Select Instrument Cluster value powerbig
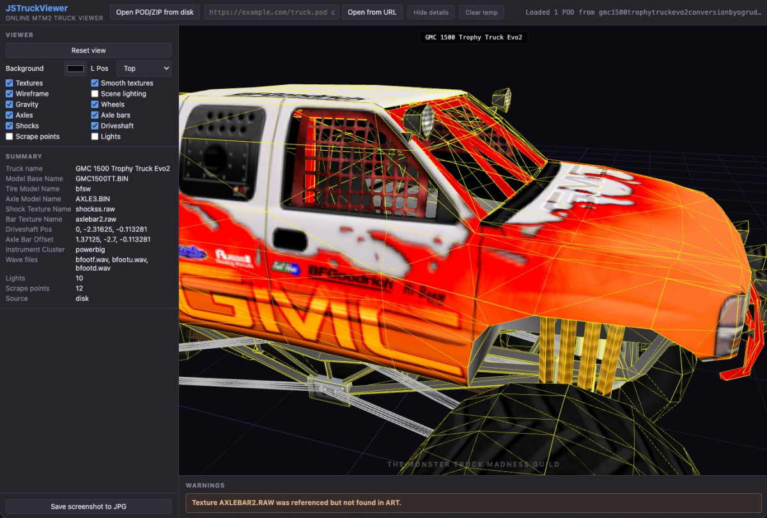This screenshot has width=767, height=518. point(90,250)
